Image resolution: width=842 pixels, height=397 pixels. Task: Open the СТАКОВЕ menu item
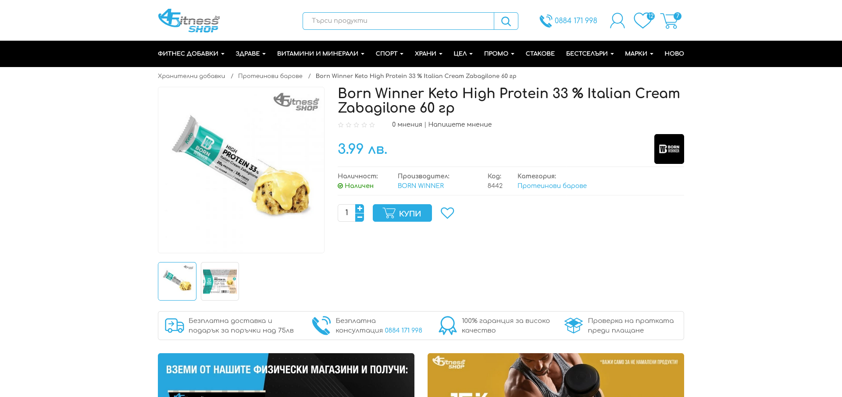tap(540, 53)
